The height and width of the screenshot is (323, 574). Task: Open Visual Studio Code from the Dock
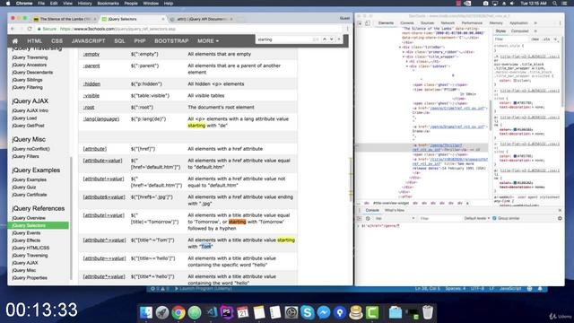(212, 313)
